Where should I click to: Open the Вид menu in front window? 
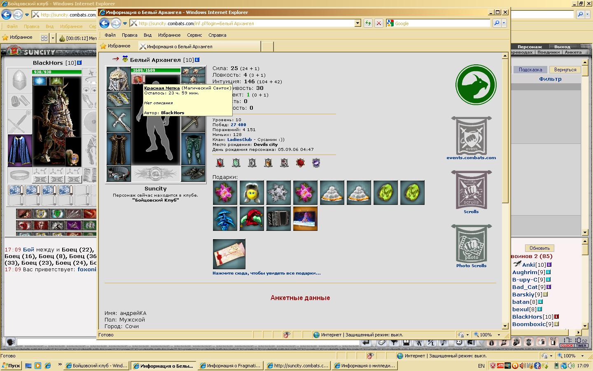[147, 35]
